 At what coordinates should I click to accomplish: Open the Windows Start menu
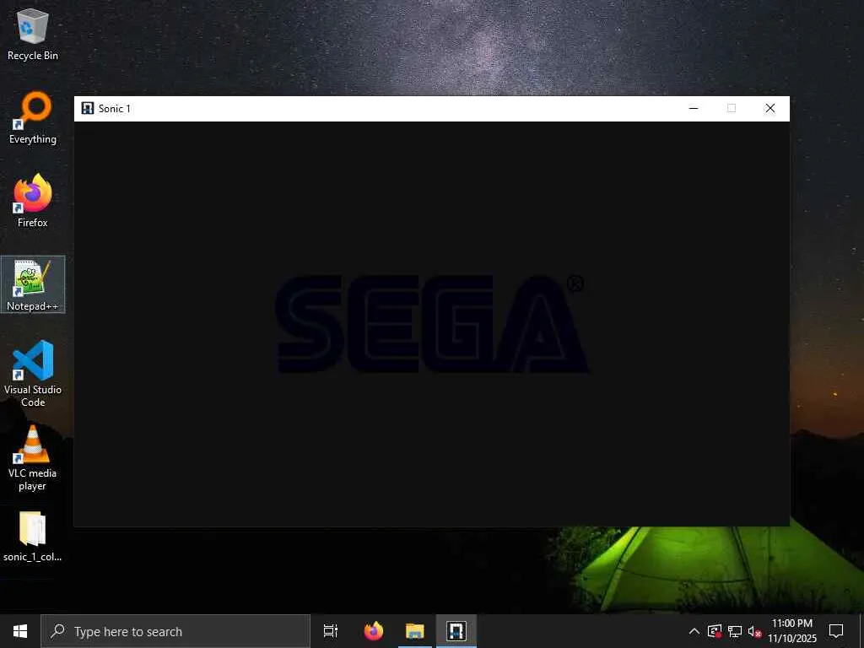click(x=20, y=631)
